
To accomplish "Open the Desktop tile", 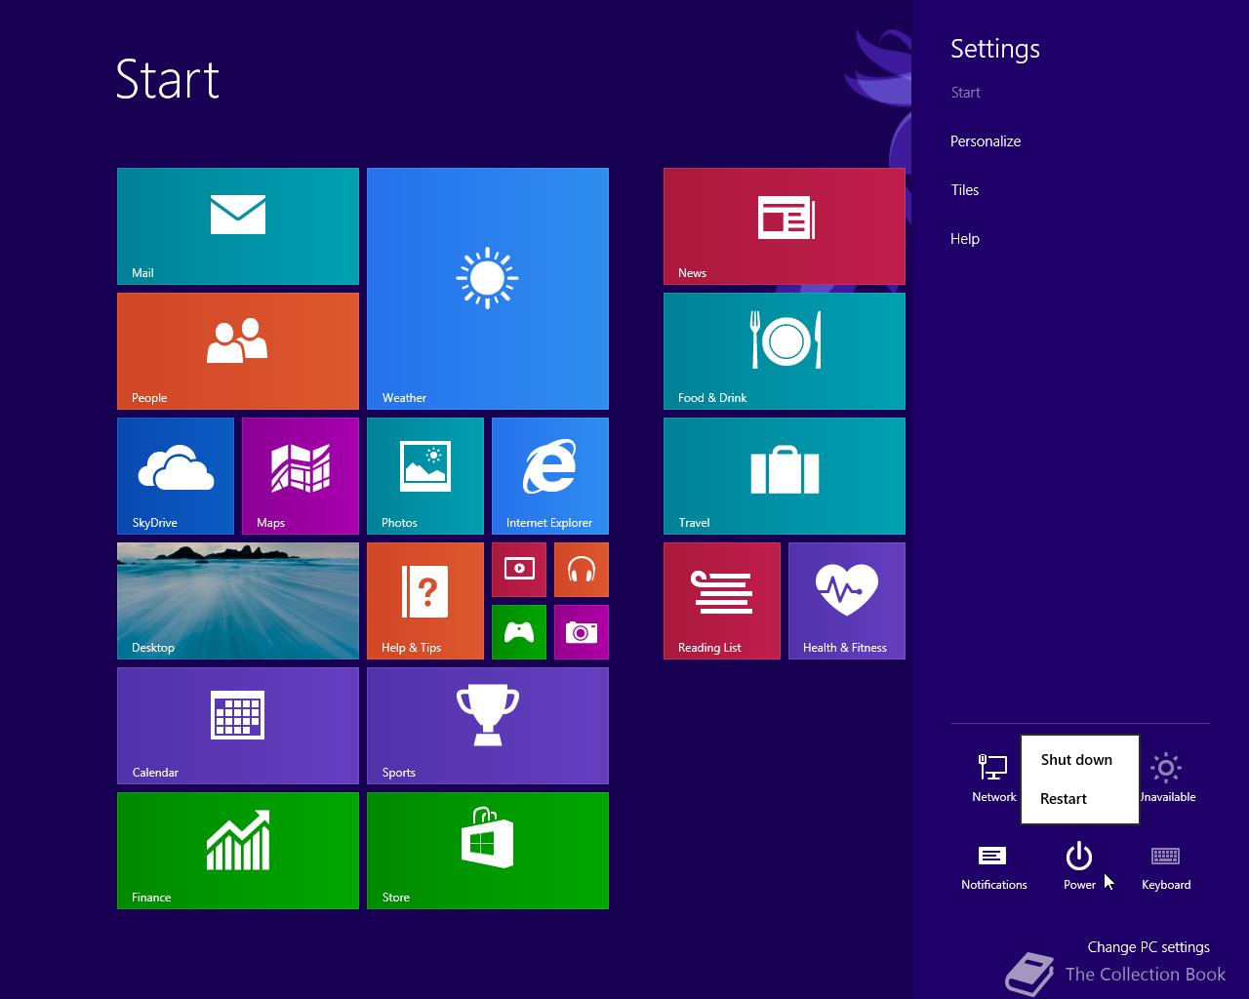I will click(x=238, y=601).
